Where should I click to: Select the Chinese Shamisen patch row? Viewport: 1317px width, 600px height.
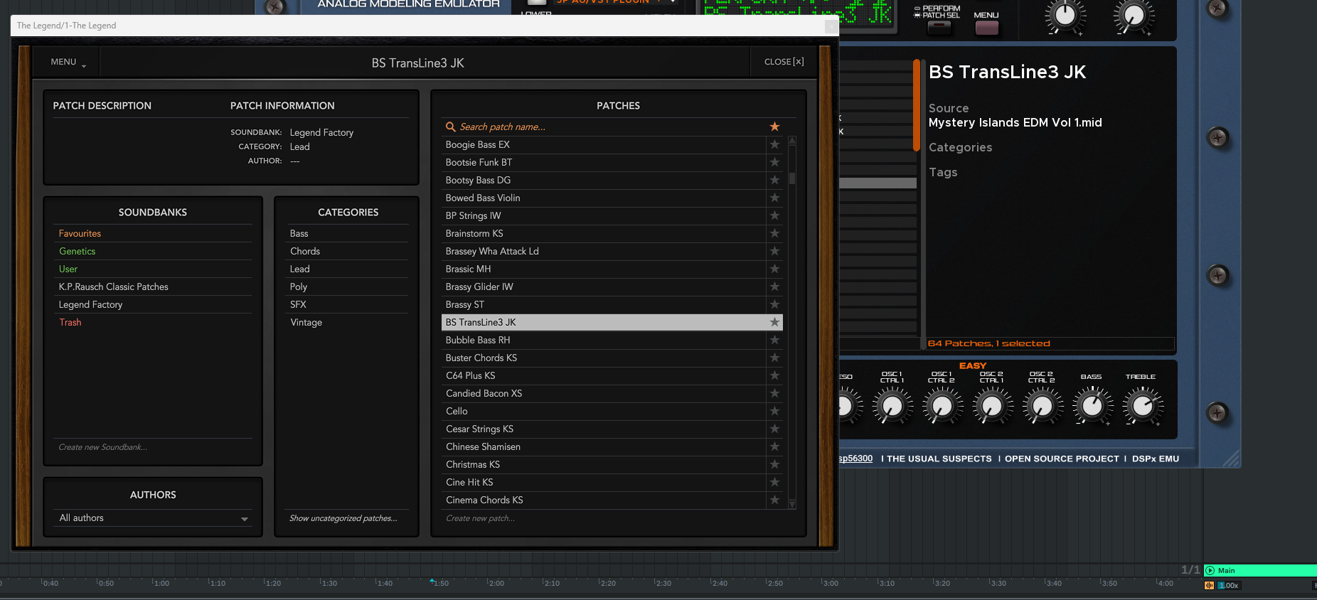tap(604, 446)
